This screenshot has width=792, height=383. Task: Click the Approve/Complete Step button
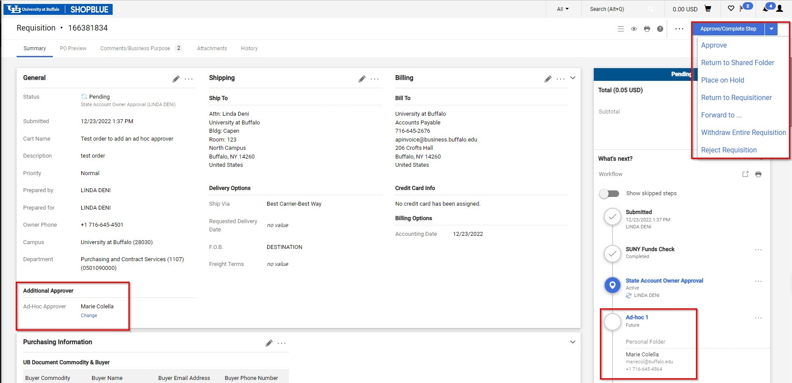pos(728,29)
